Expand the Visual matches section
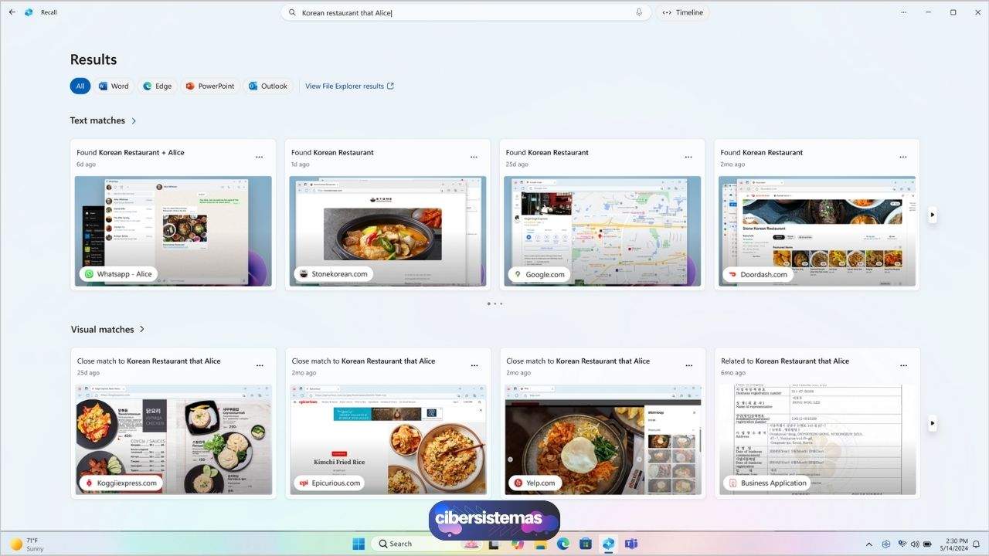The image size is (989, 556). [x=141, y=329]
